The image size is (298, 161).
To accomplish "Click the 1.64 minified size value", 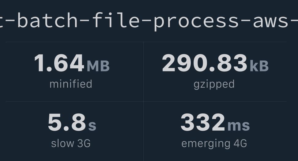I will click(59, 63).
